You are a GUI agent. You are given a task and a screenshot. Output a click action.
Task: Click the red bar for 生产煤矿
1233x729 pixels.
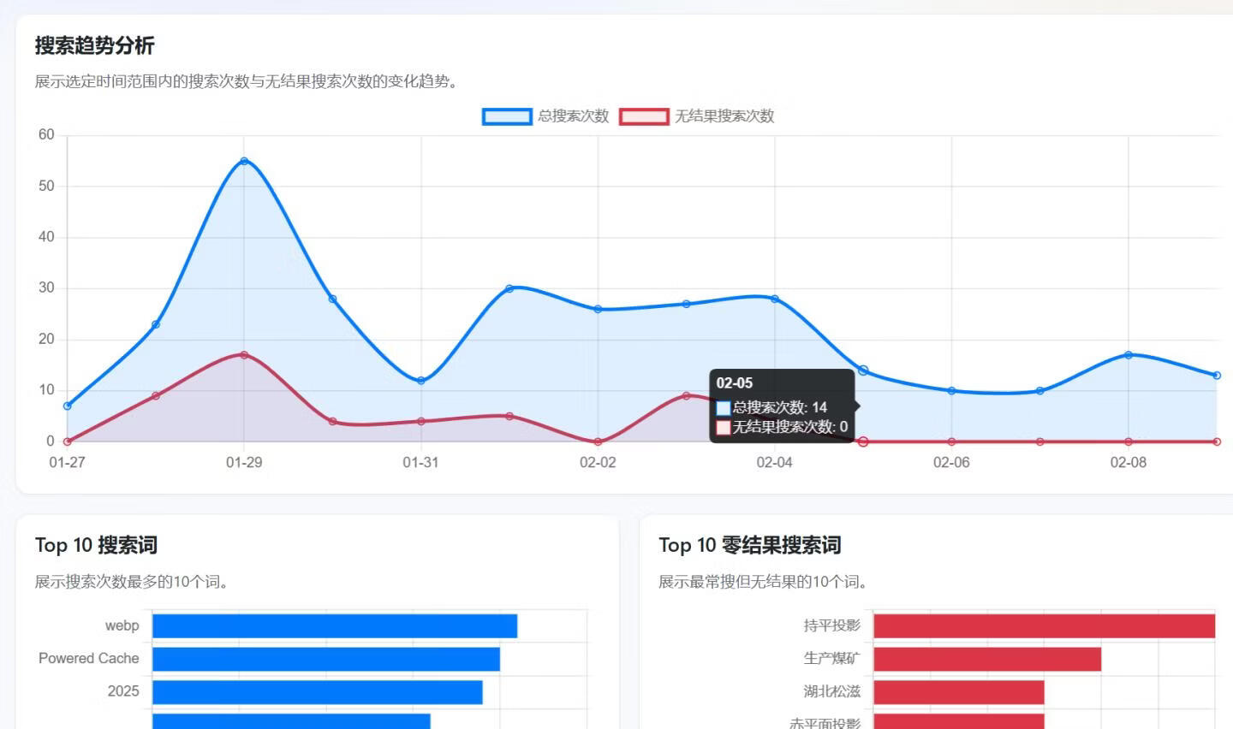[985, 659]
